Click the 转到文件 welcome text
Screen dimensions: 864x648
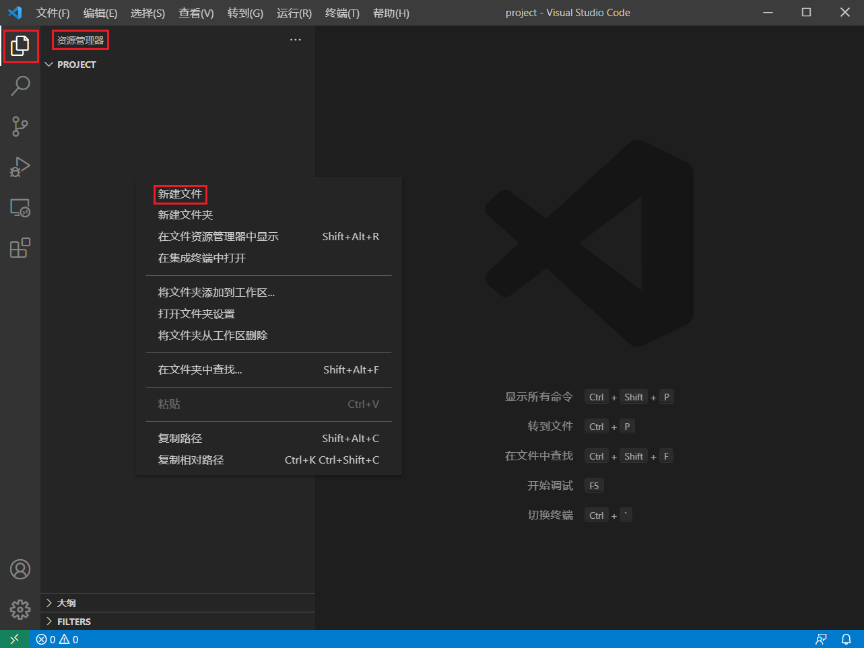point(550,427)
